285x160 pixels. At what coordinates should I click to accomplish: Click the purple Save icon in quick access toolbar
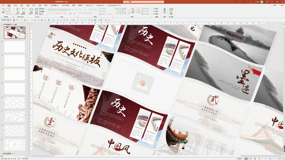(x=14, y=20)
